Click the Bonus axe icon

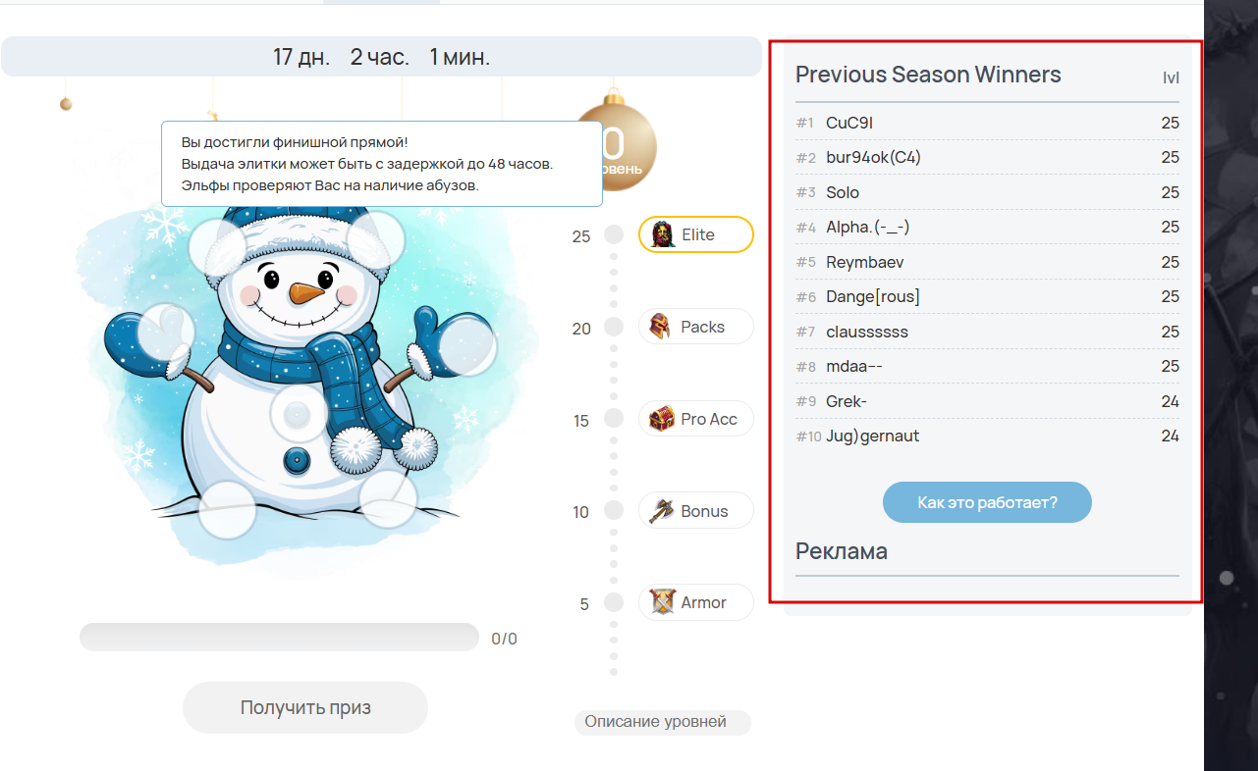coord(663,511)
